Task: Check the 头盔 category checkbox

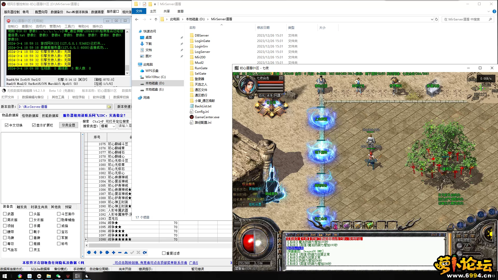Action: tap(31, 214)
